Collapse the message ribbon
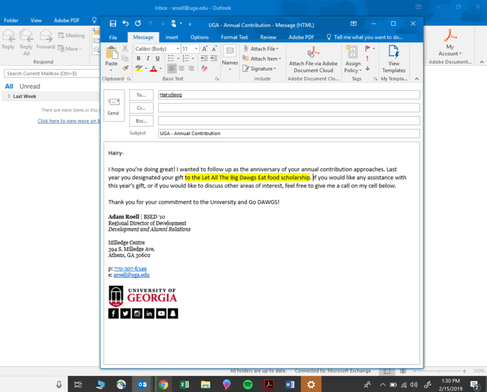Screen dimensions: 487x392 click(417, 78)
